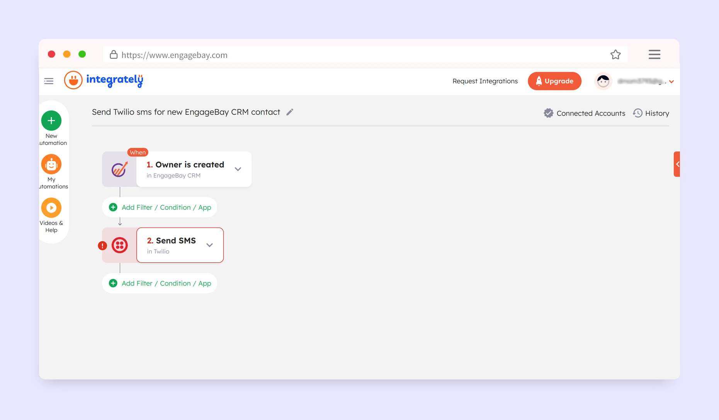The image size is (719, 420).
Task: Click the pencil icon to rename automation
Action: pos(290,112)
